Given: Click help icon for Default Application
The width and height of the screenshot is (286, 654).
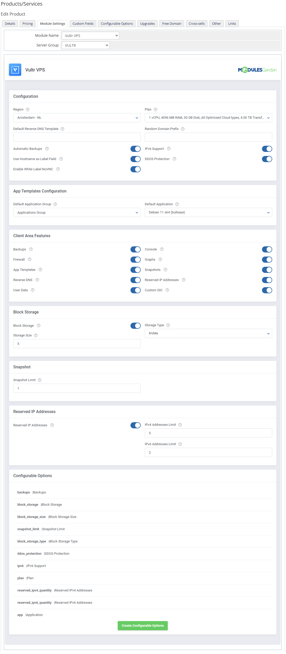Looking at the screenshot, I should pos(177,204).
